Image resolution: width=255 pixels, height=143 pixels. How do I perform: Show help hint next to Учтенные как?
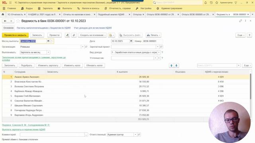(x=162, y=58)
